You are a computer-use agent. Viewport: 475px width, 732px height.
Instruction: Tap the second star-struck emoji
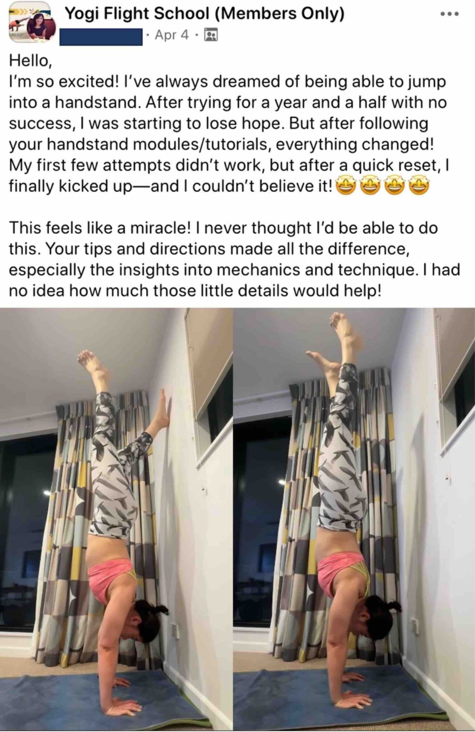point(370,187)
